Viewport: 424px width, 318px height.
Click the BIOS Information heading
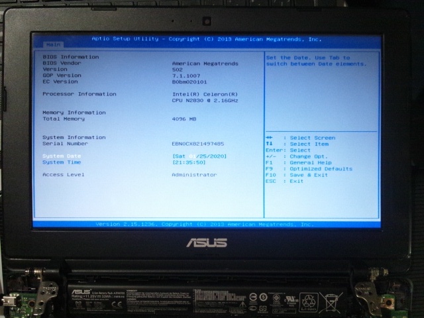tap(71, 57)
